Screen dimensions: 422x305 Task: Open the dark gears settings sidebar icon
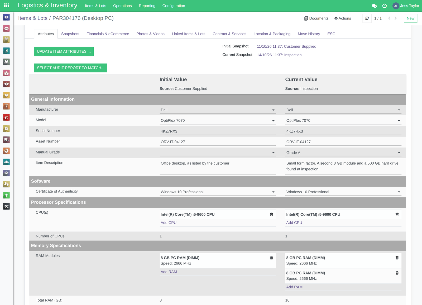(7, 206)
